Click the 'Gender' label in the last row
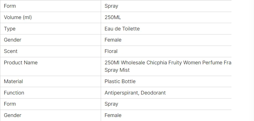254x121 pixels. (x=13, y=115)
